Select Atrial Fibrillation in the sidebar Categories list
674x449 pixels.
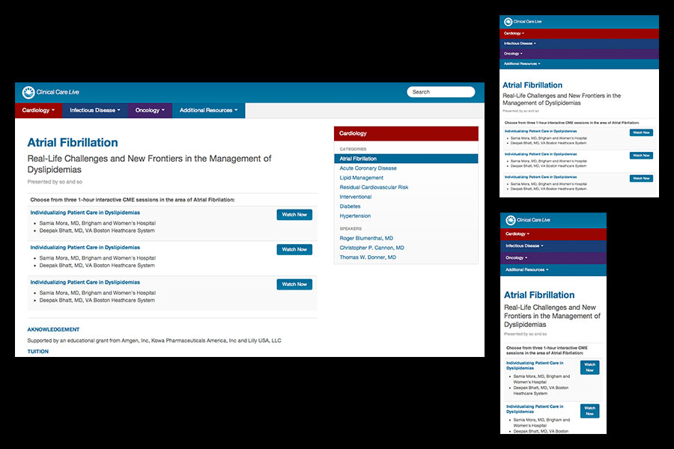[358, 159]
